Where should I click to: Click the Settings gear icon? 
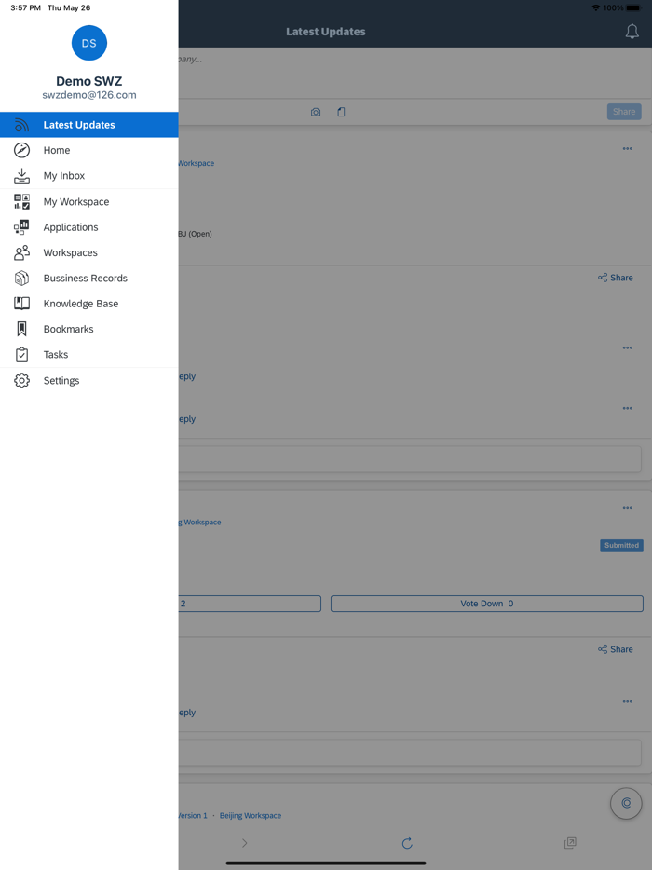click(21, 381)
